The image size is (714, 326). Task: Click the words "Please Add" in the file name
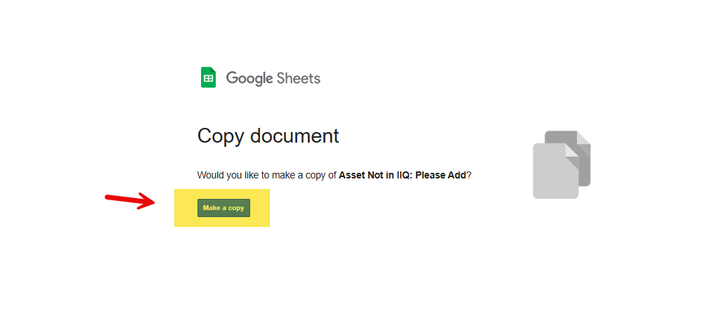(x=441, y=175)
